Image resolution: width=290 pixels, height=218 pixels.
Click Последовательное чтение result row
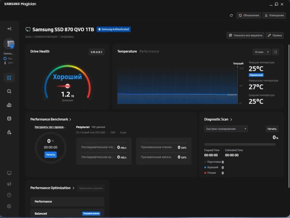[104, 147]
